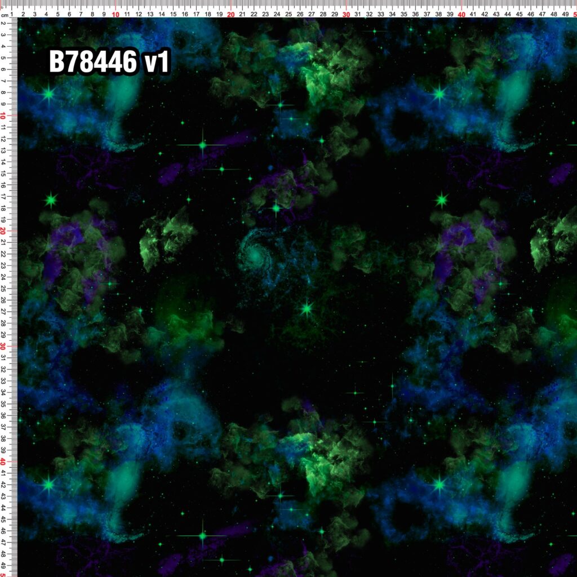Viewport: 577px width, 577px height.
Task: Click the bright star below the spiral galaxy
Action: (307, 309)
